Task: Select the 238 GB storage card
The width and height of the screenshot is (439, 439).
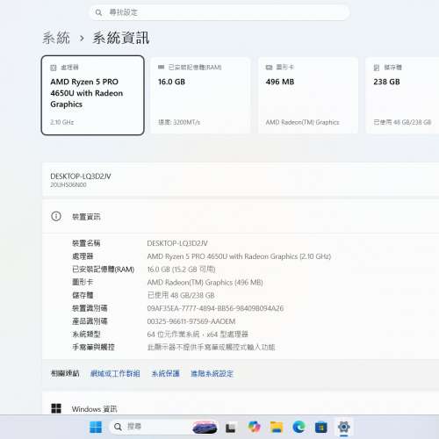Action: coord(403,96)
